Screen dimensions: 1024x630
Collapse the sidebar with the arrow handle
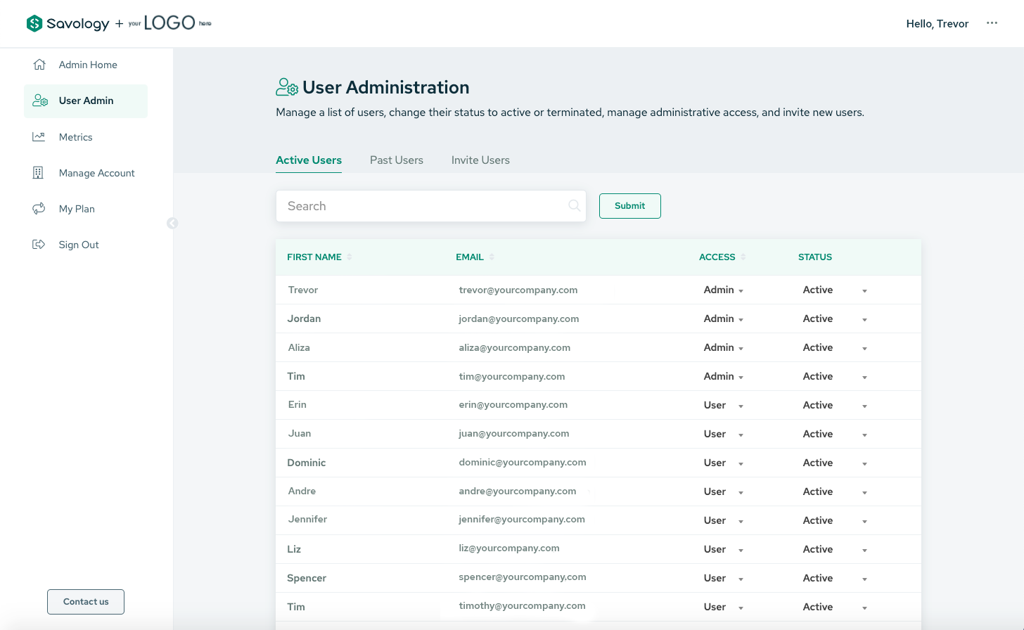(x=172, y=224)
